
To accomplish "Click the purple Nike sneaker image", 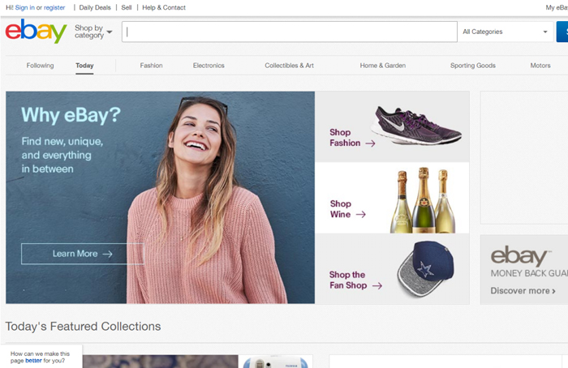I will [x=416, y=125].
